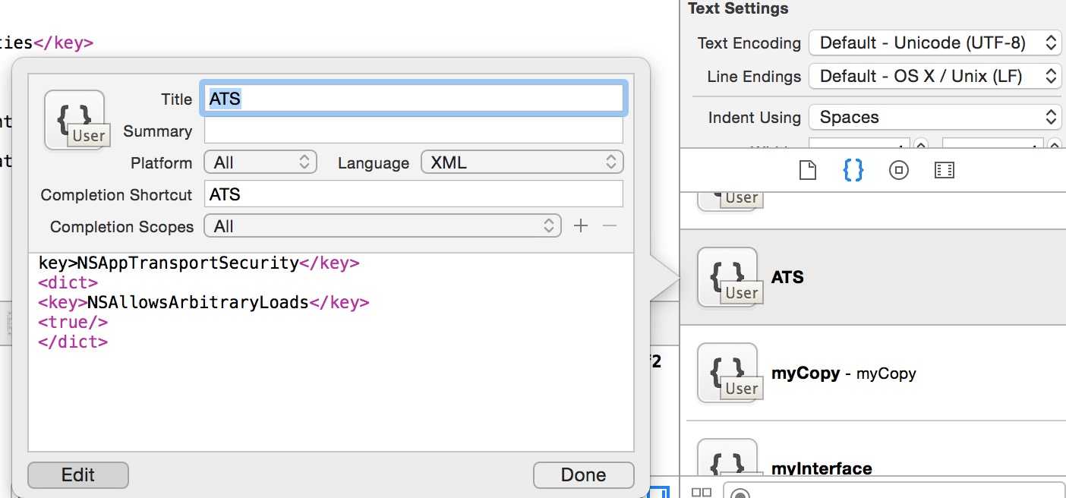This screenshot has height=498, width=1066.
Task: Click the Text Settings heading
Action: click(x=738, y=9)
